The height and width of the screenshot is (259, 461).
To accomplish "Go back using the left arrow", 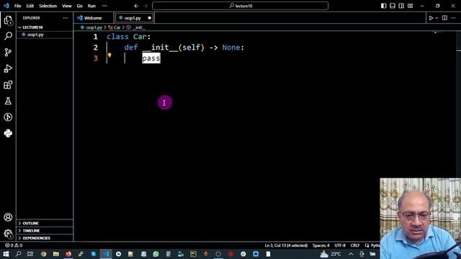I will tap(136, 6).
